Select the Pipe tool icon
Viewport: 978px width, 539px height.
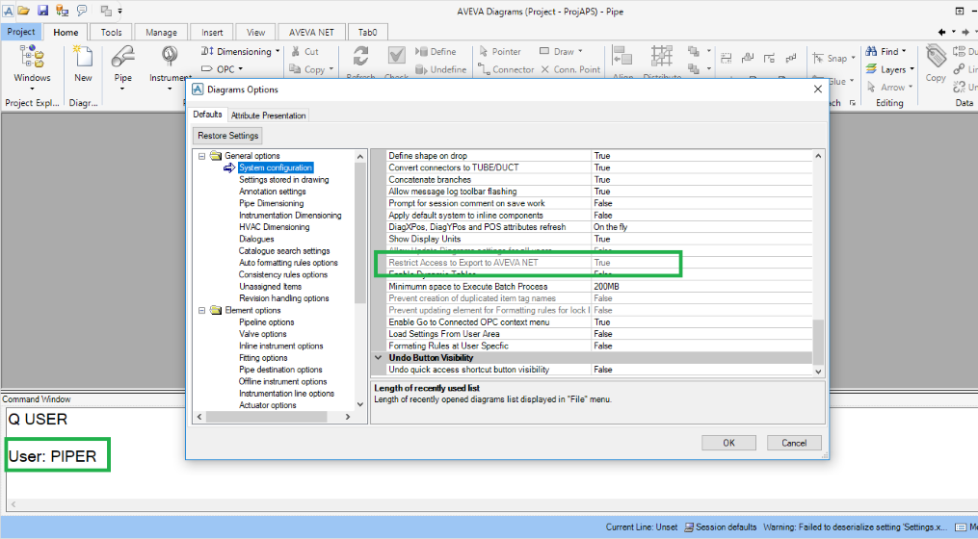click(x=122, y=60)
